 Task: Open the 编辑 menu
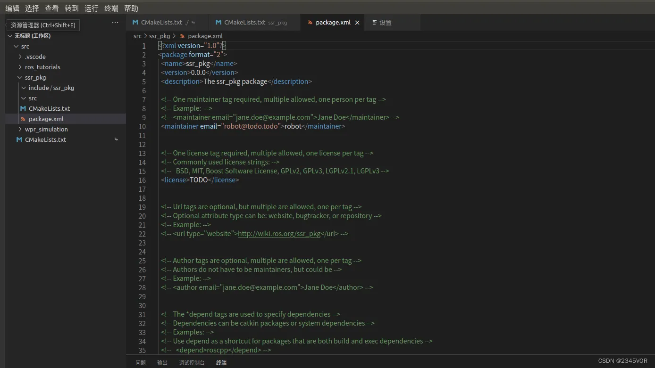(12, 8)
